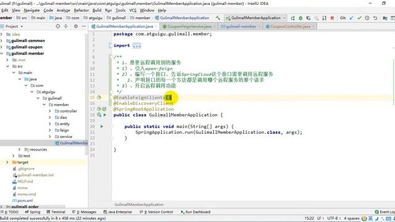The image size is (395, 222).
Task: Switch to the gulimall-member pom tab
Action: pos(241,27)
